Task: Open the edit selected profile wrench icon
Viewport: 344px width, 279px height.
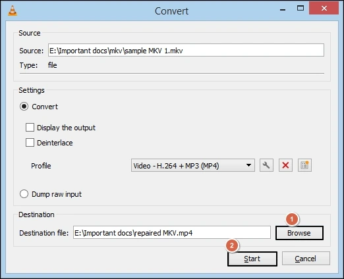Action: click(266, 165)
